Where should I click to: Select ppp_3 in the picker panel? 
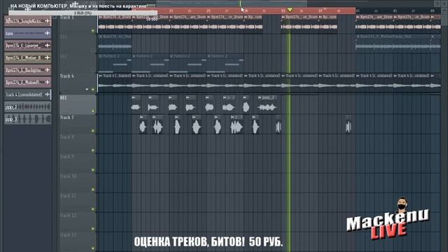pyautogui.click(x=28, y=119)
